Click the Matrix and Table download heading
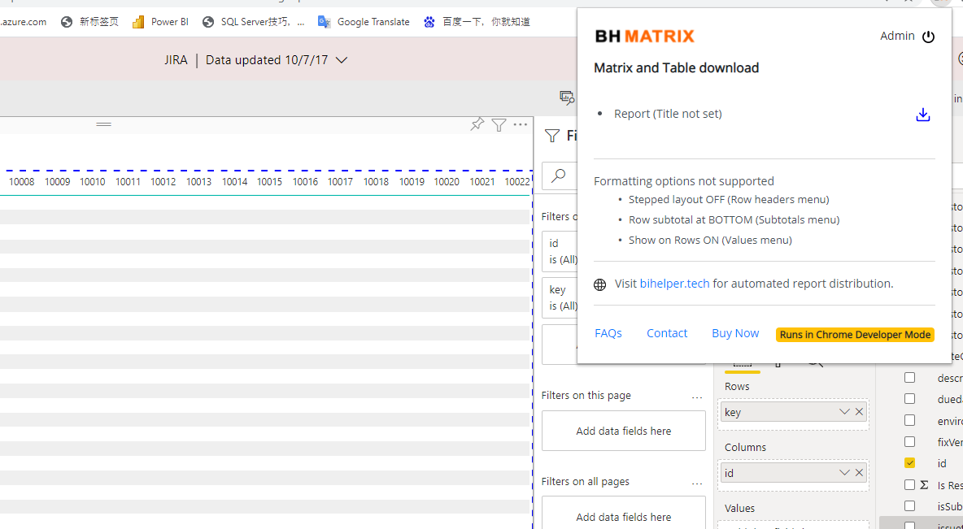 coord(676,67)
